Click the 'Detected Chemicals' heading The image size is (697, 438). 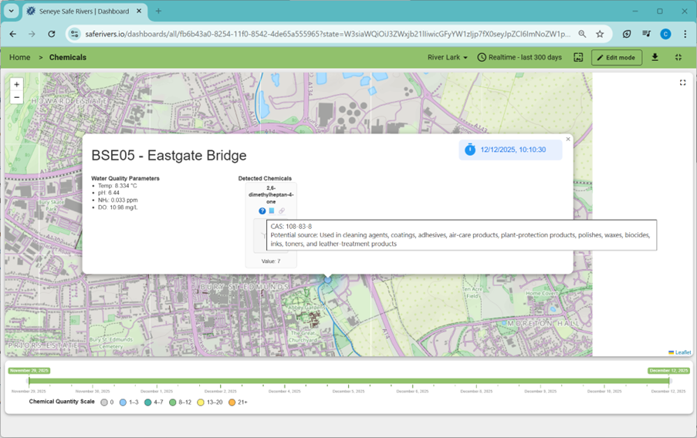[265, 178]
